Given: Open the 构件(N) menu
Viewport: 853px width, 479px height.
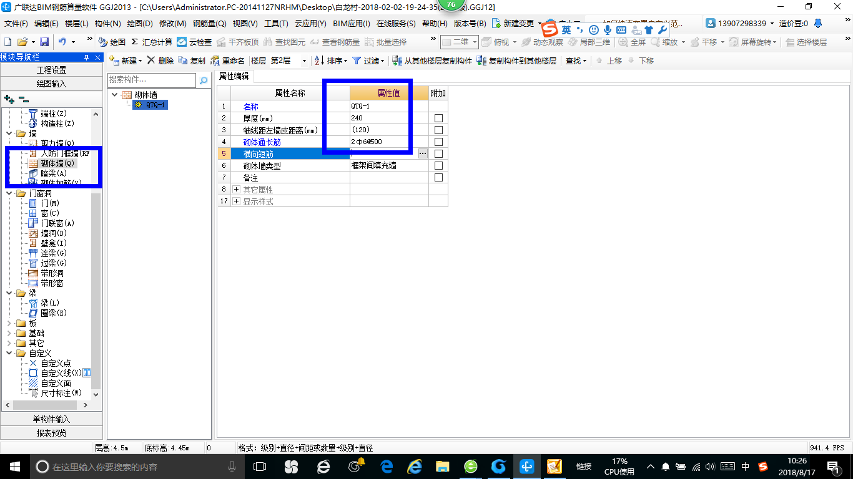Looking at the screenshot, I should point(108,23).
